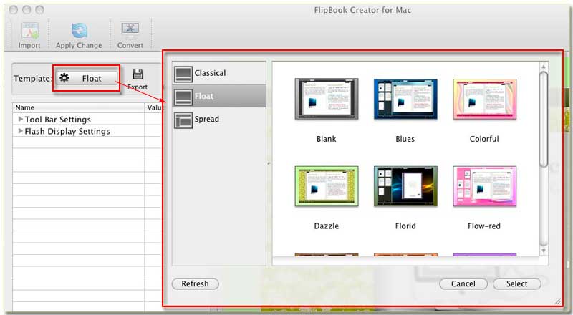Click the template list scroll-down arrow
The width and height of the screenshot is (573, 315).
(544, 251)
